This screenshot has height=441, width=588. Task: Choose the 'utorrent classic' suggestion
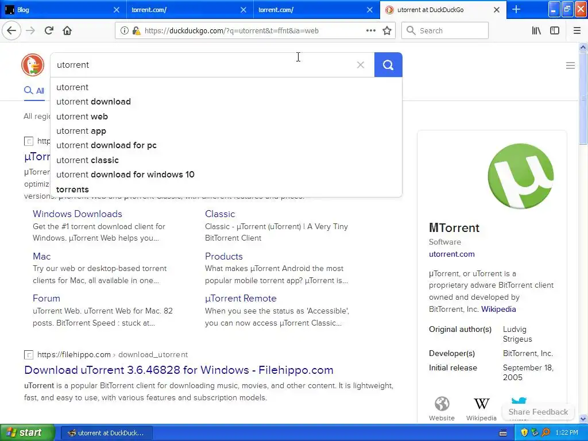click(226, 160)
